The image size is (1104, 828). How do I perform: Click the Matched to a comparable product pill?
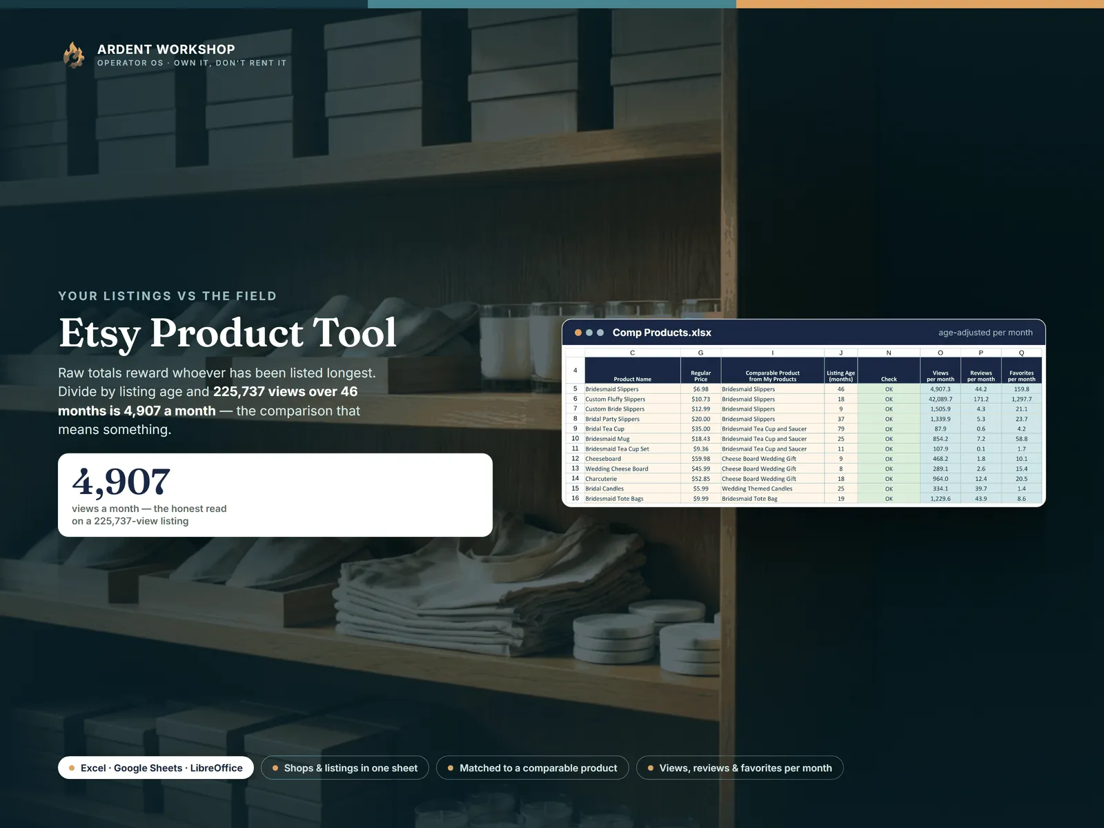pyautogui.click(x=533, y=768)
